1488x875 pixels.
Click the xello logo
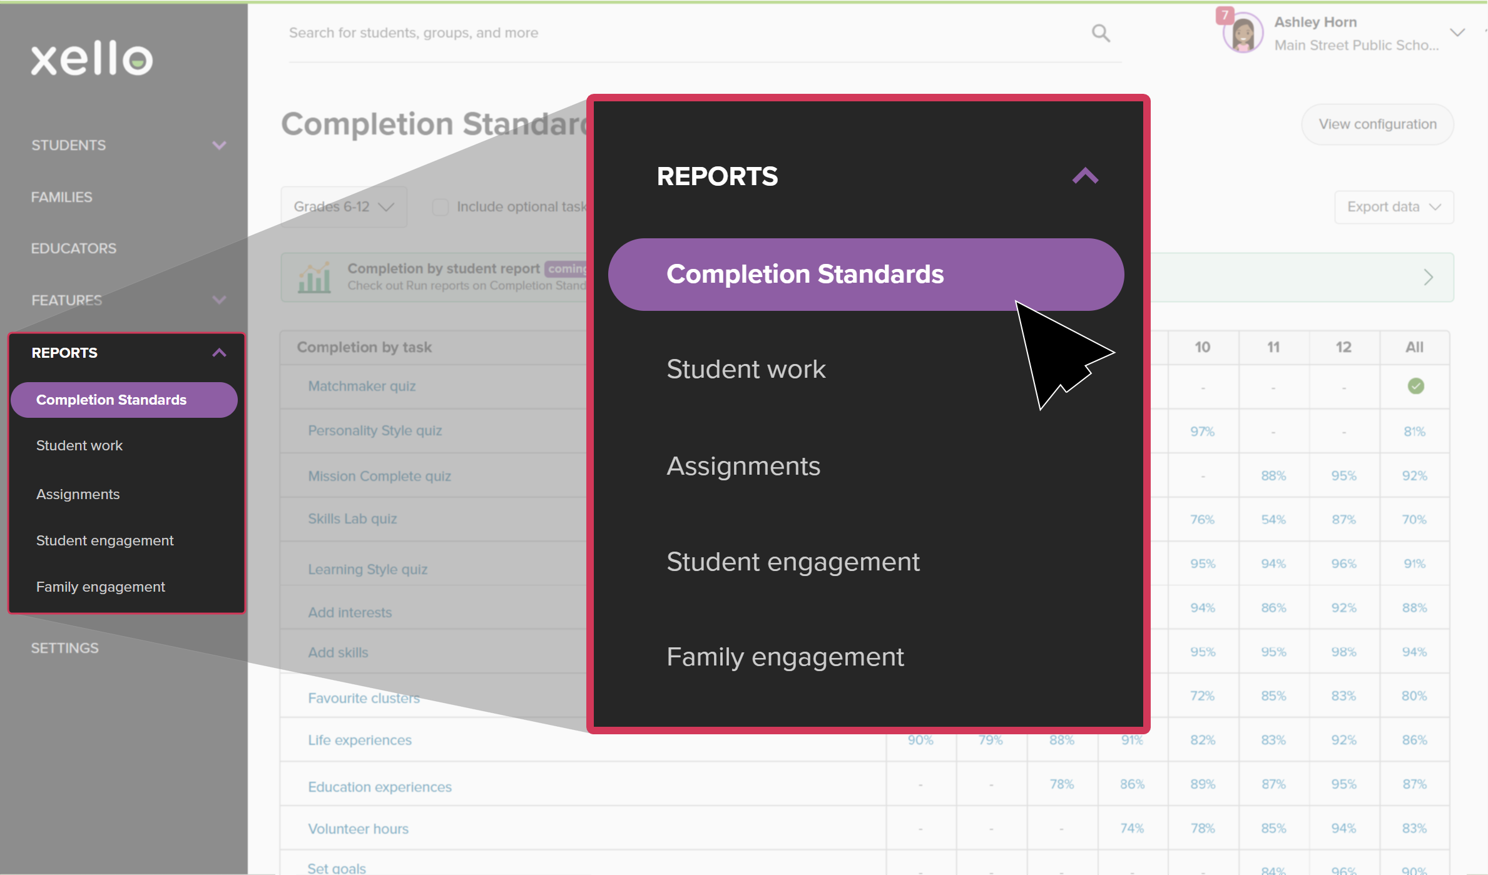(91, 59)
